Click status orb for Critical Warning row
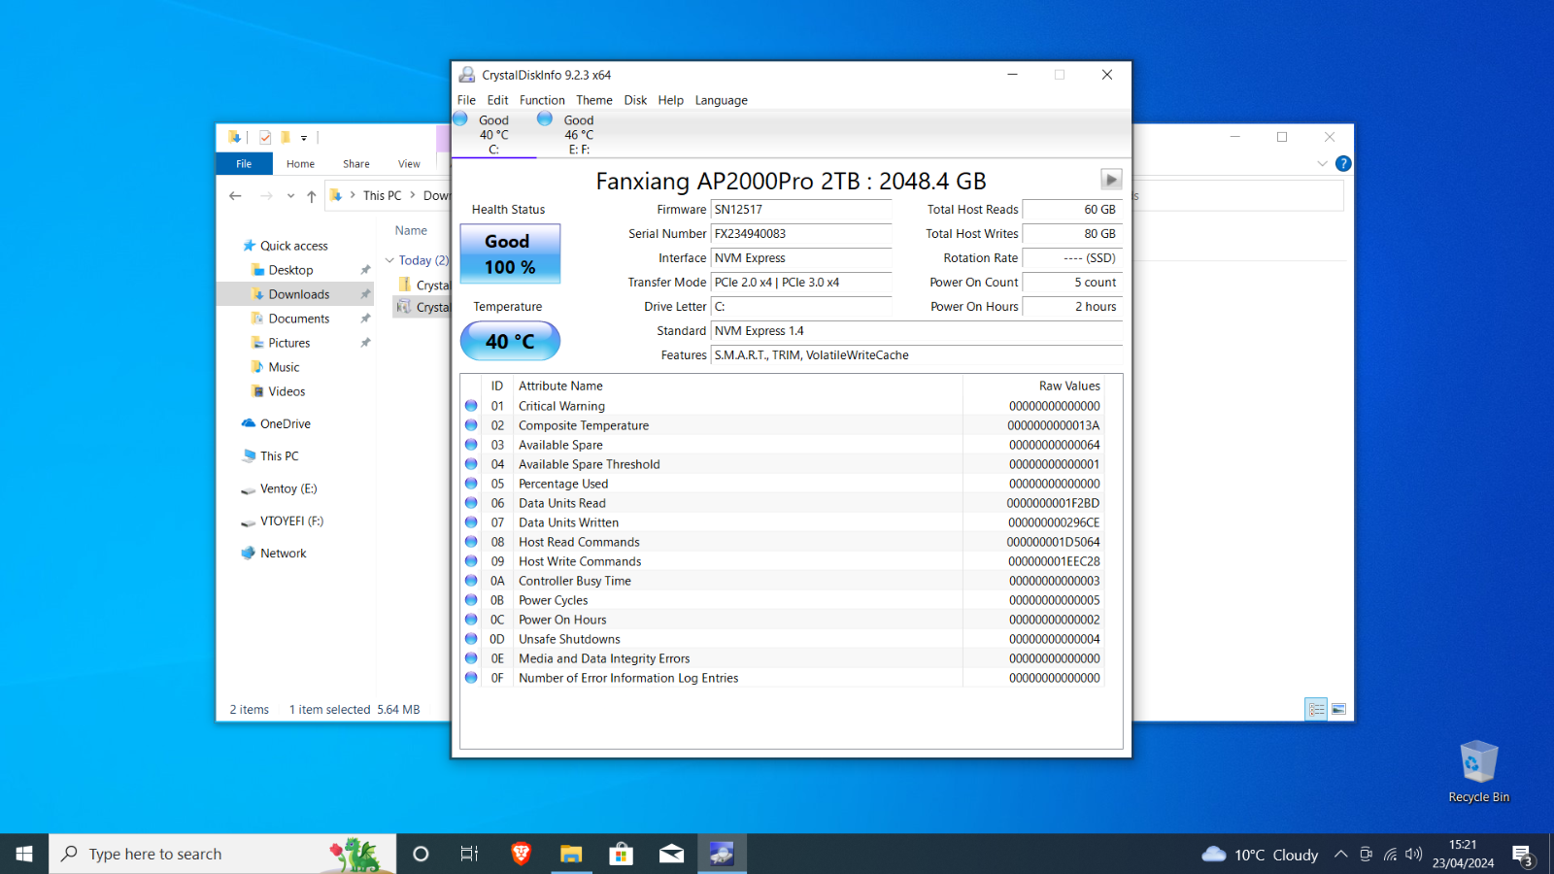This screenshot has height=874, width=1554. click(x=471, y=406)
